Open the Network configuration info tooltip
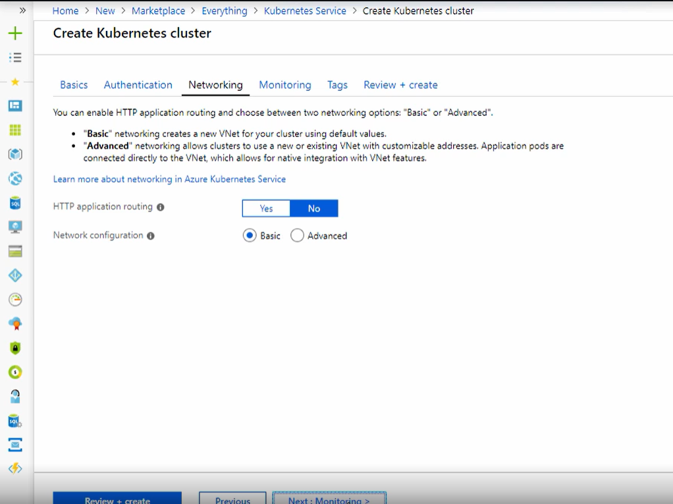This screenshot has width=673, height=504. 152,235
